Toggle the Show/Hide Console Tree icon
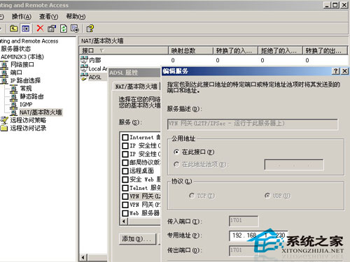Image resolution: width=350 pixels, height=262 pixels. pos(25,29)
